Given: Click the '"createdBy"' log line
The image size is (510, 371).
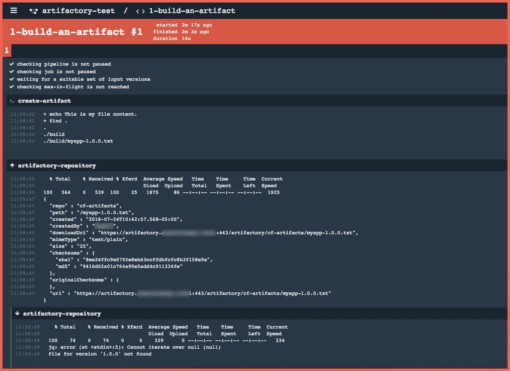Looking at the screenshot, I should click(84, 226).
